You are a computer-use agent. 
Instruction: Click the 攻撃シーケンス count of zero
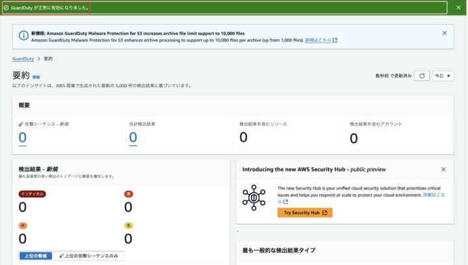23,137
